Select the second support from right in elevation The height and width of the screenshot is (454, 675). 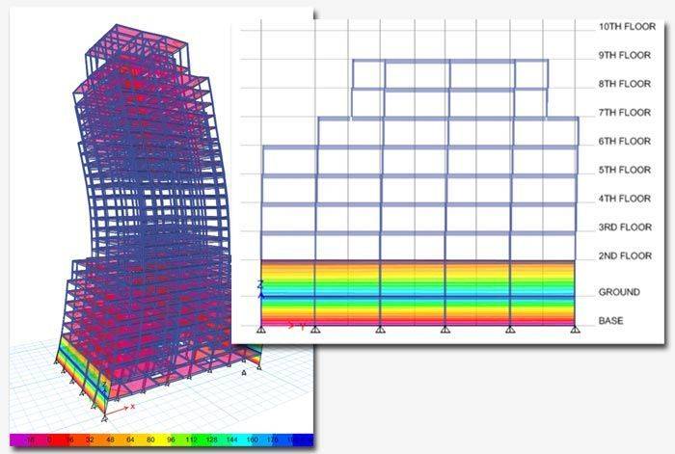click(510, 330)
